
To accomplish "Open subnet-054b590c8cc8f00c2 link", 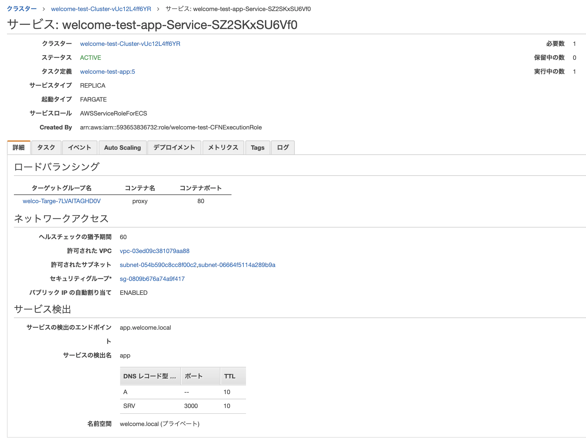I will [x=158, y=265].
